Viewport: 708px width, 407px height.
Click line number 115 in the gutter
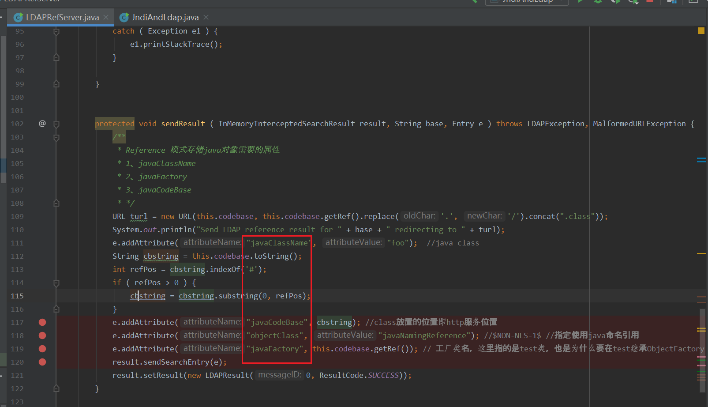pos(17,296)
